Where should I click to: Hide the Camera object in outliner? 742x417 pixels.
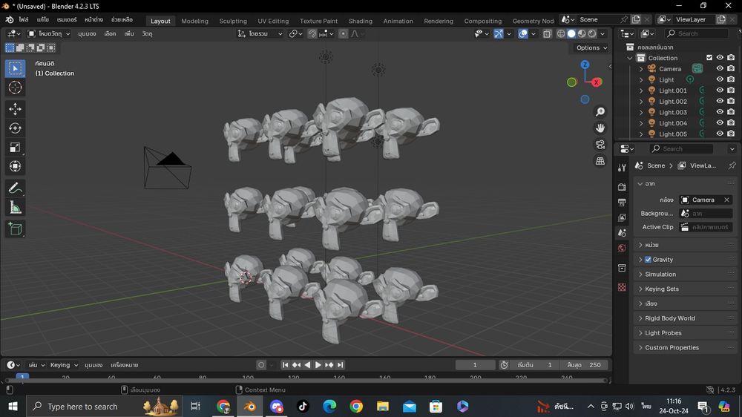(x=719, y=68)
